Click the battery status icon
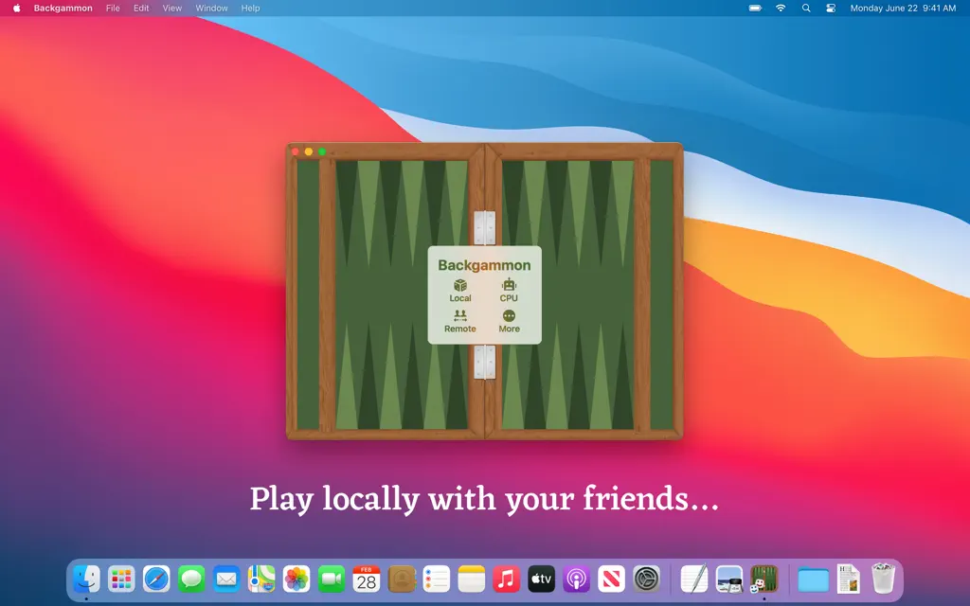 755,8
